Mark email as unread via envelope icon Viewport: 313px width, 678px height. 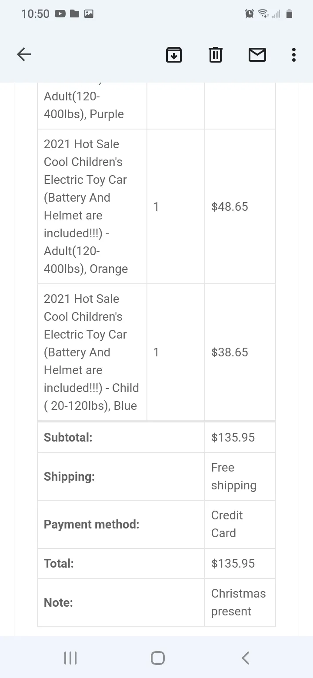[x=257, y=55]
